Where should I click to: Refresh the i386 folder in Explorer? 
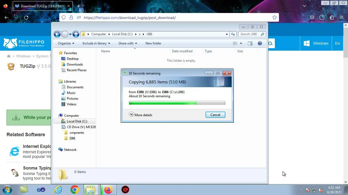coord(233,34)
